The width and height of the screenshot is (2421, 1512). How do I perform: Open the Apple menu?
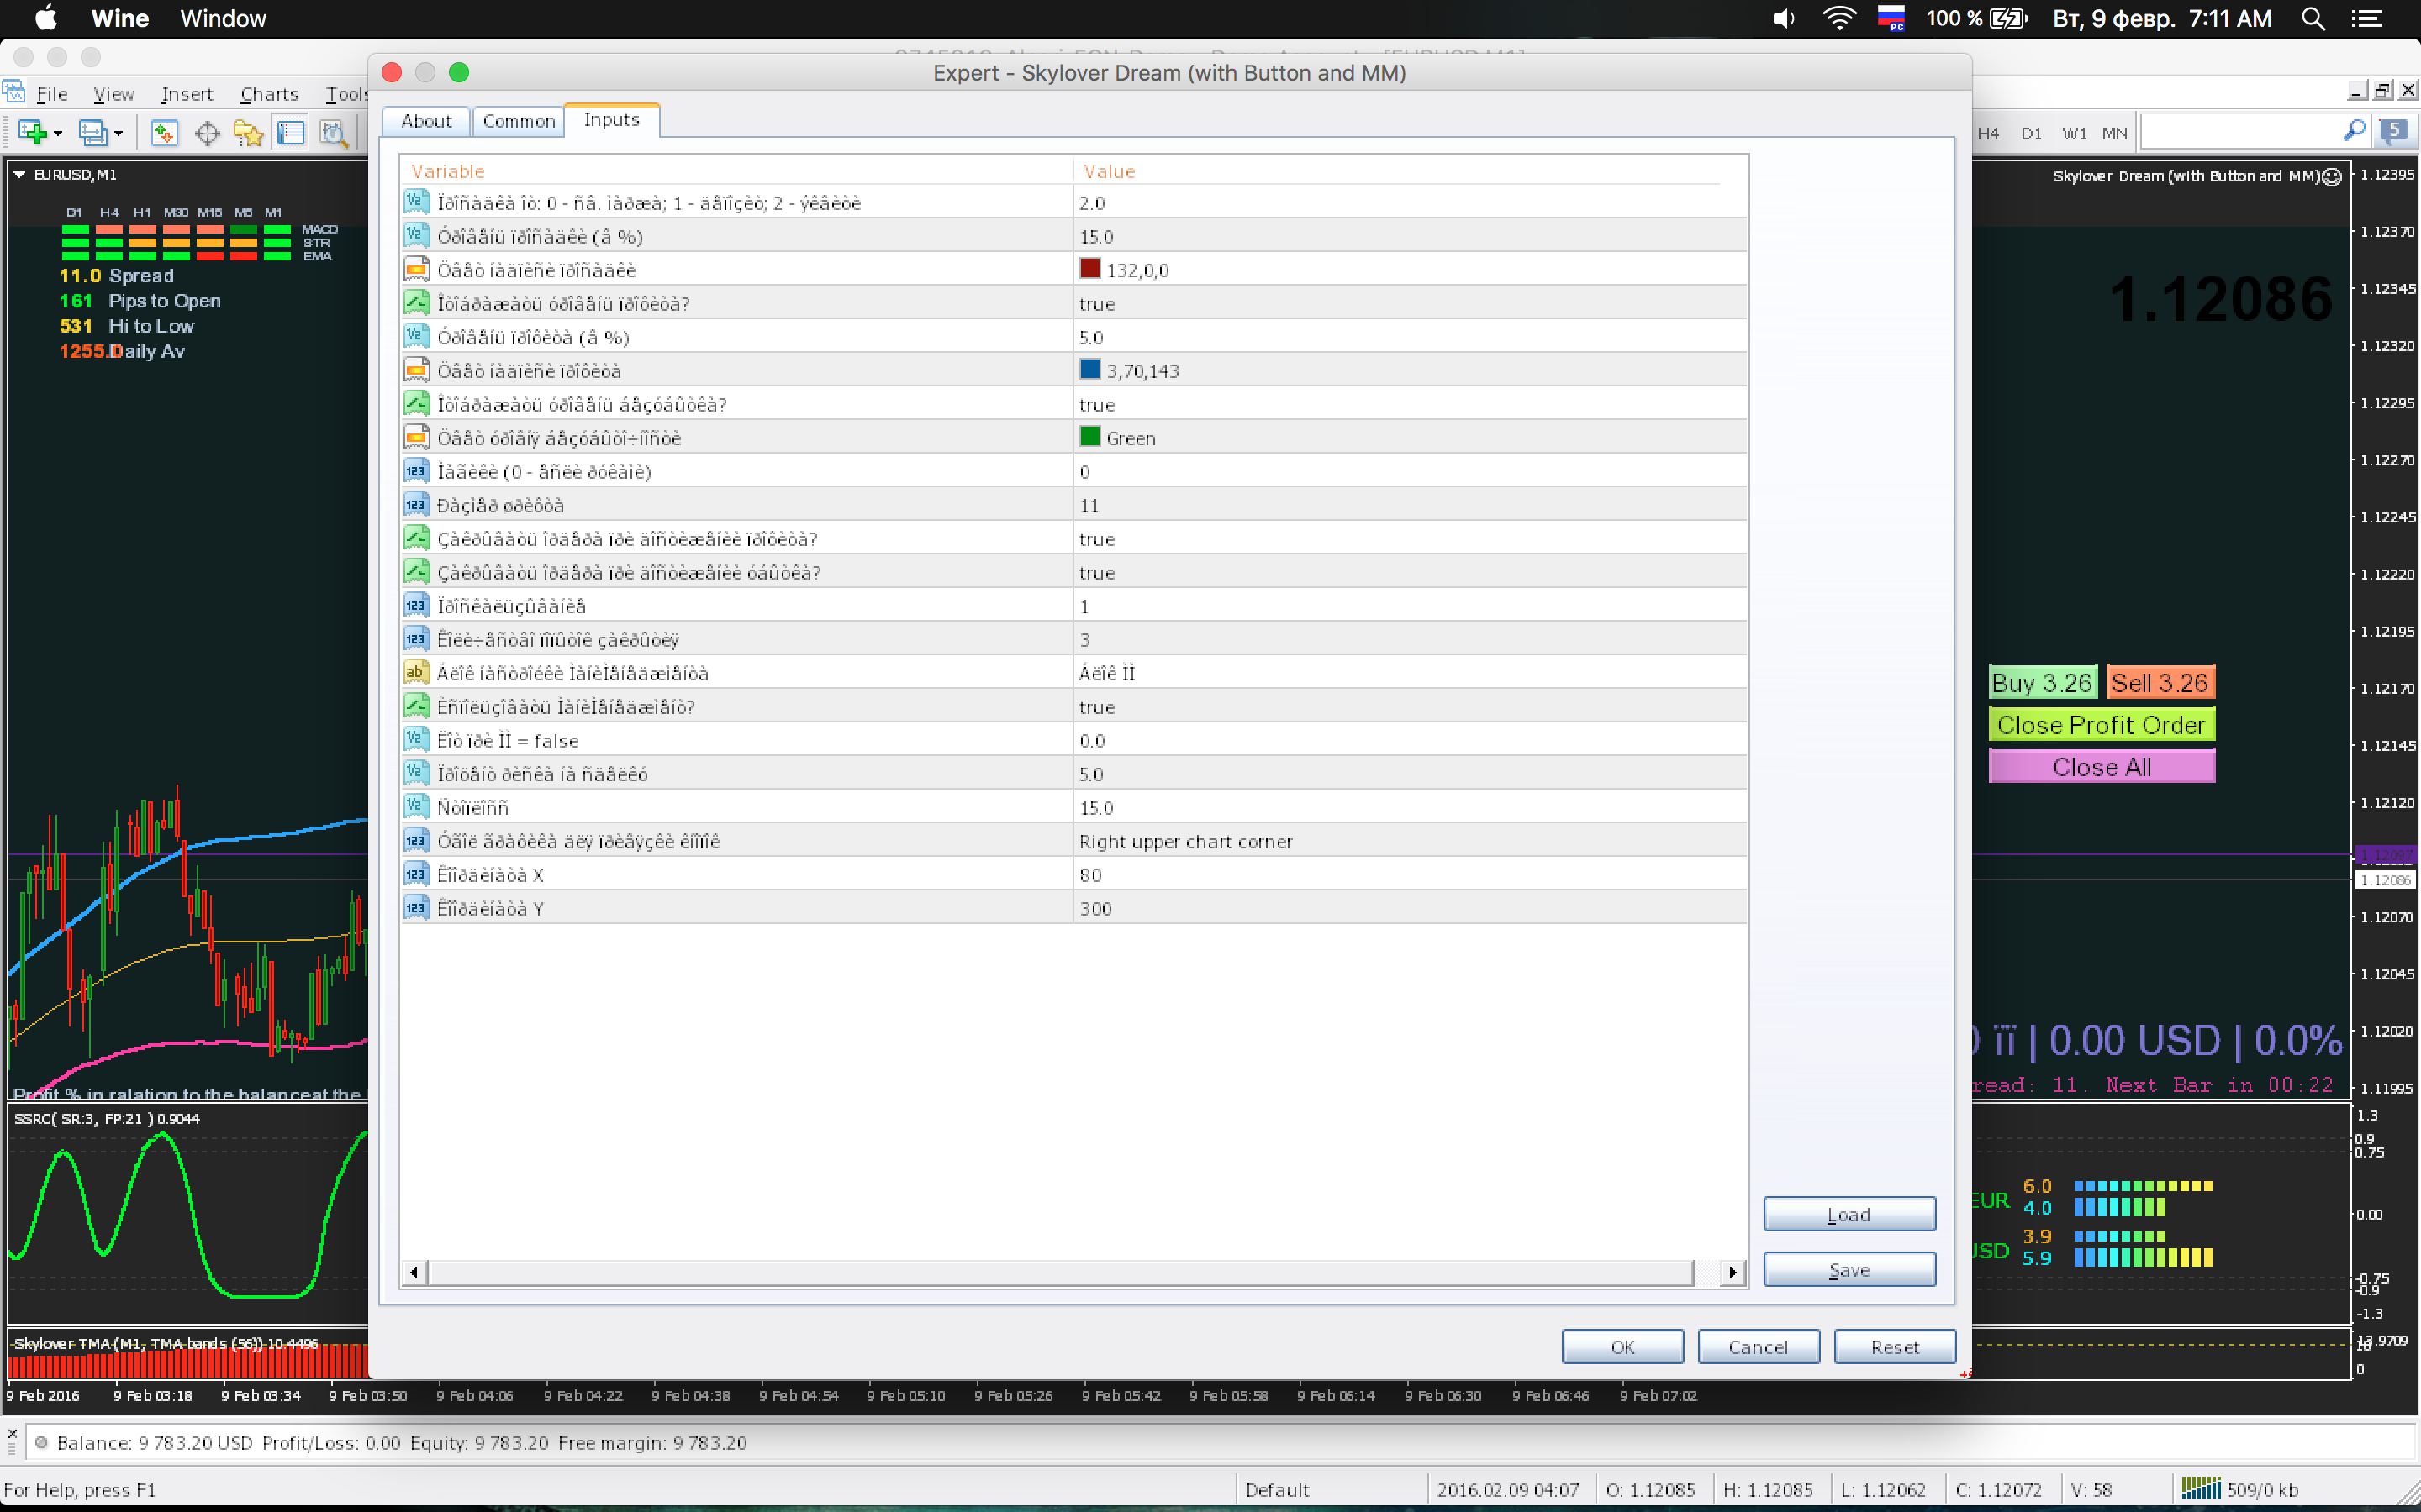[x=46, y=18]
